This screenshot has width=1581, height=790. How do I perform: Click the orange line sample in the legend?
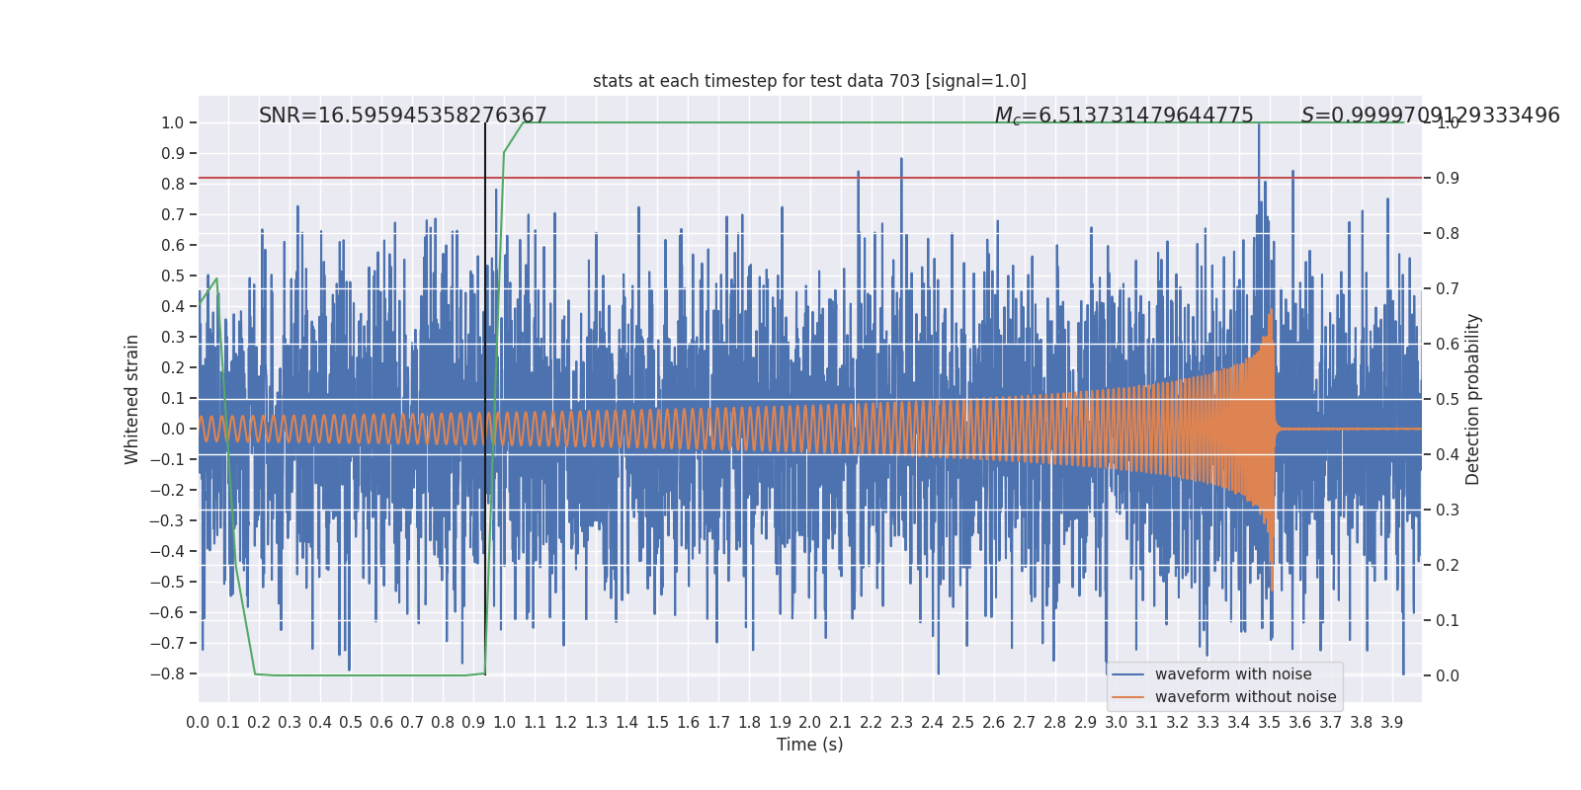coord(1128,697)
